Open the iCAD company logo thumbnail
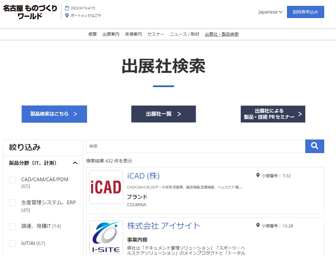336x256 pixels. point(106,187)
